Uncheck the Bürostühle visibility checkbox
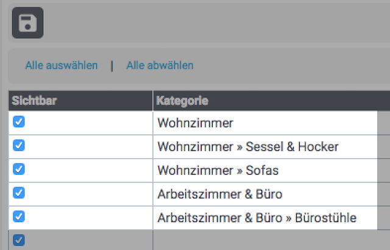The image size is (390, 250). point(19,217)
